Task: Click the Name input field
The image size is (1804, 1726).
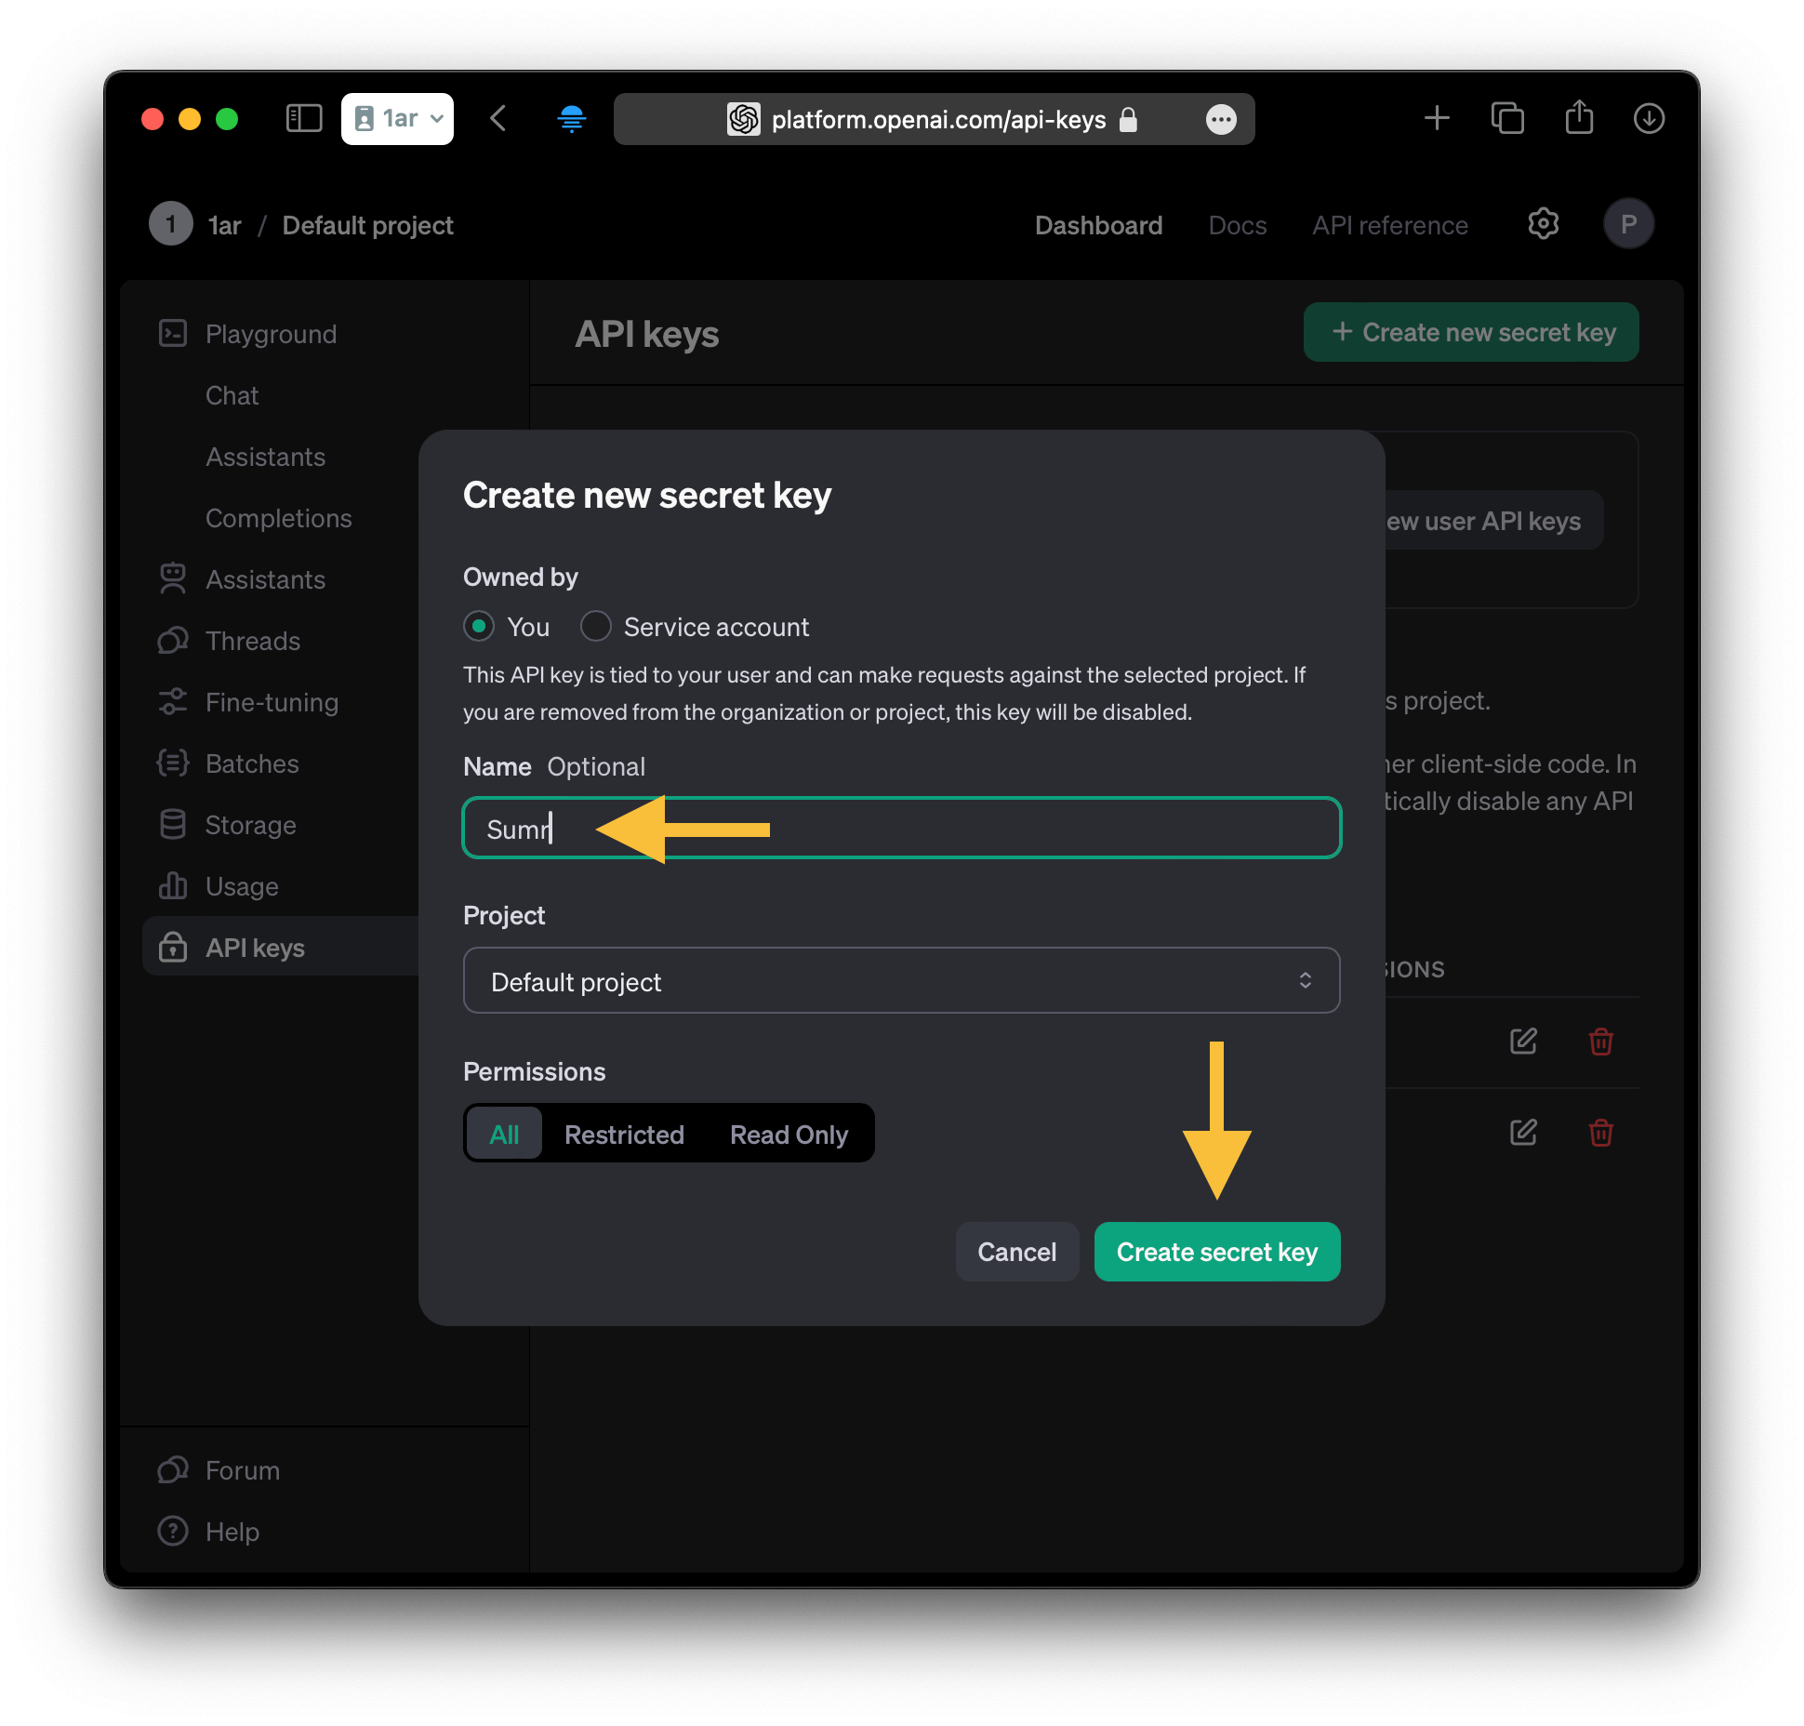Action: pyautogui.click(x=900, y=828)
